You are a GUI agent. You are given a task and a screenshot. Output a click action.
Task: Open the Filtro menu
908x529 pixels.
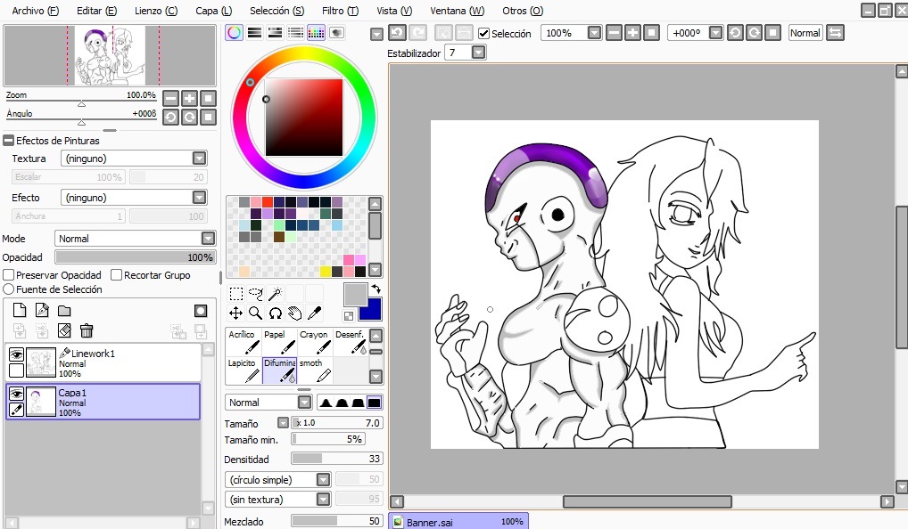point(340,11)
